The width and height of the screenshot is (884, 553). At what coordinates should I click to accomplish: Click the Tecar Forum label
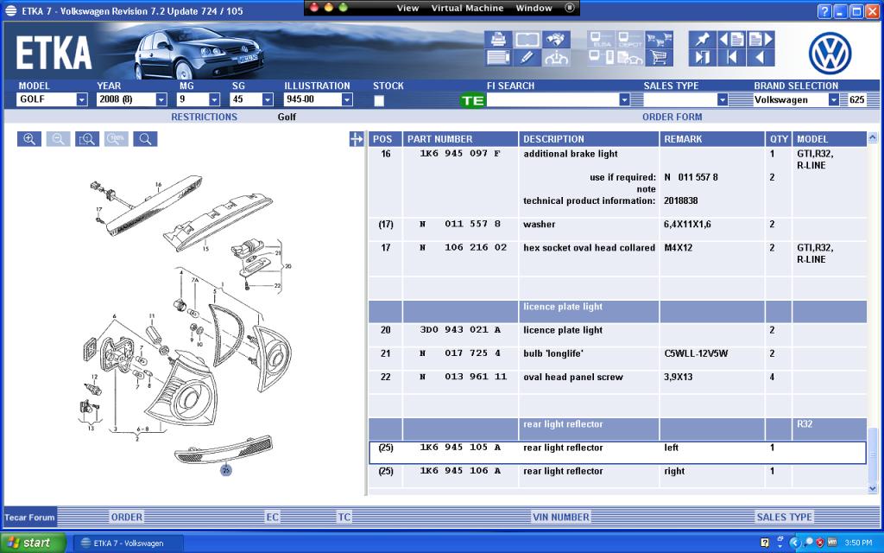pos(29,517)
